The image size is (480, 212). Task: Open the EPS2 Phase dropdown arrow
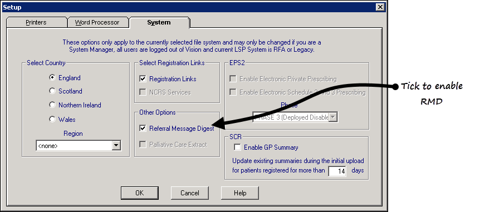click(333, 117)
